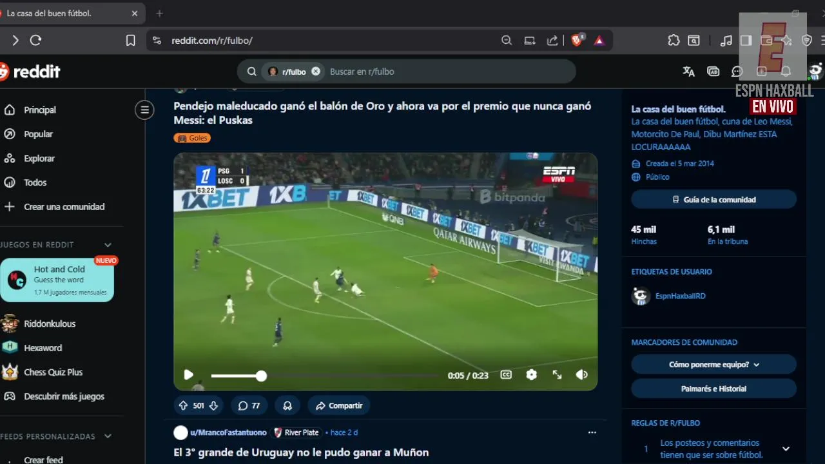Screen dimensions: 825x464
Task: Open the 77 comments on post
Action: pos(249,405)
